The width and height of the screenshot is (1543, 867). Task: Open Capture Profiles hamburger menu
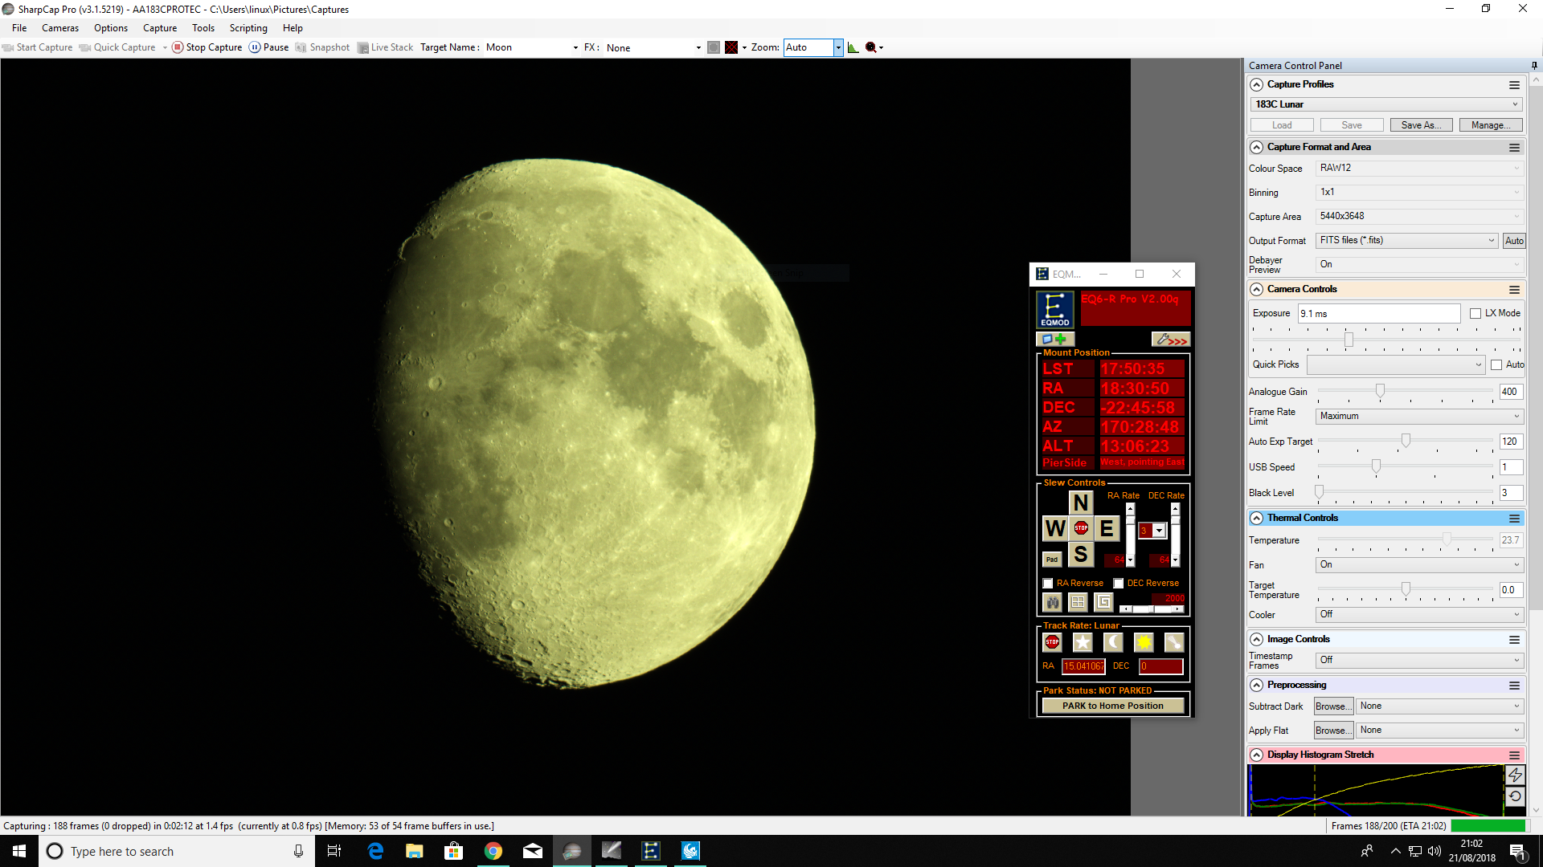coord(1514,85)
